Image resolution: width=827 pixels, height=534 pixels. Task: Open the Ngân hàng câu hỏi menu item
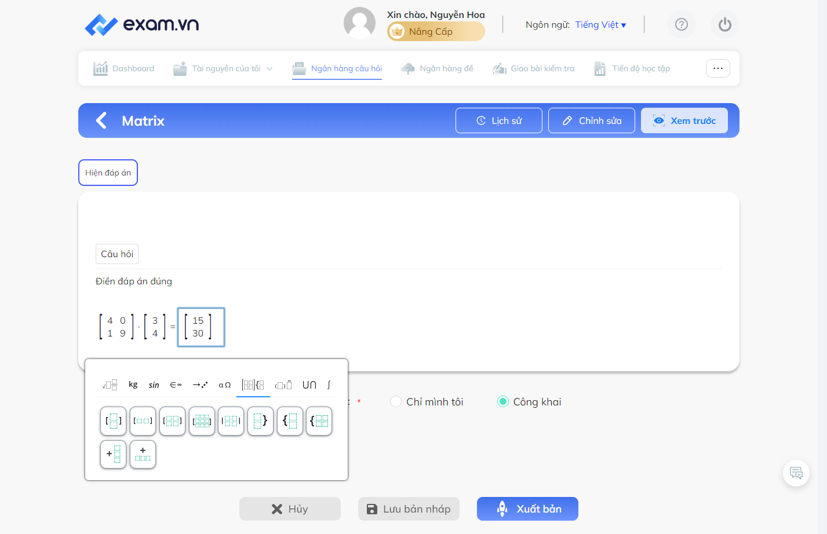[x=337, y=68]
